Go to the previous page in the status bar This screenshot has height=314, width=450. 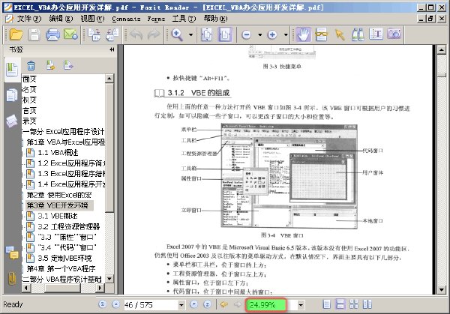pyautogui.click(x=115, y=304)
